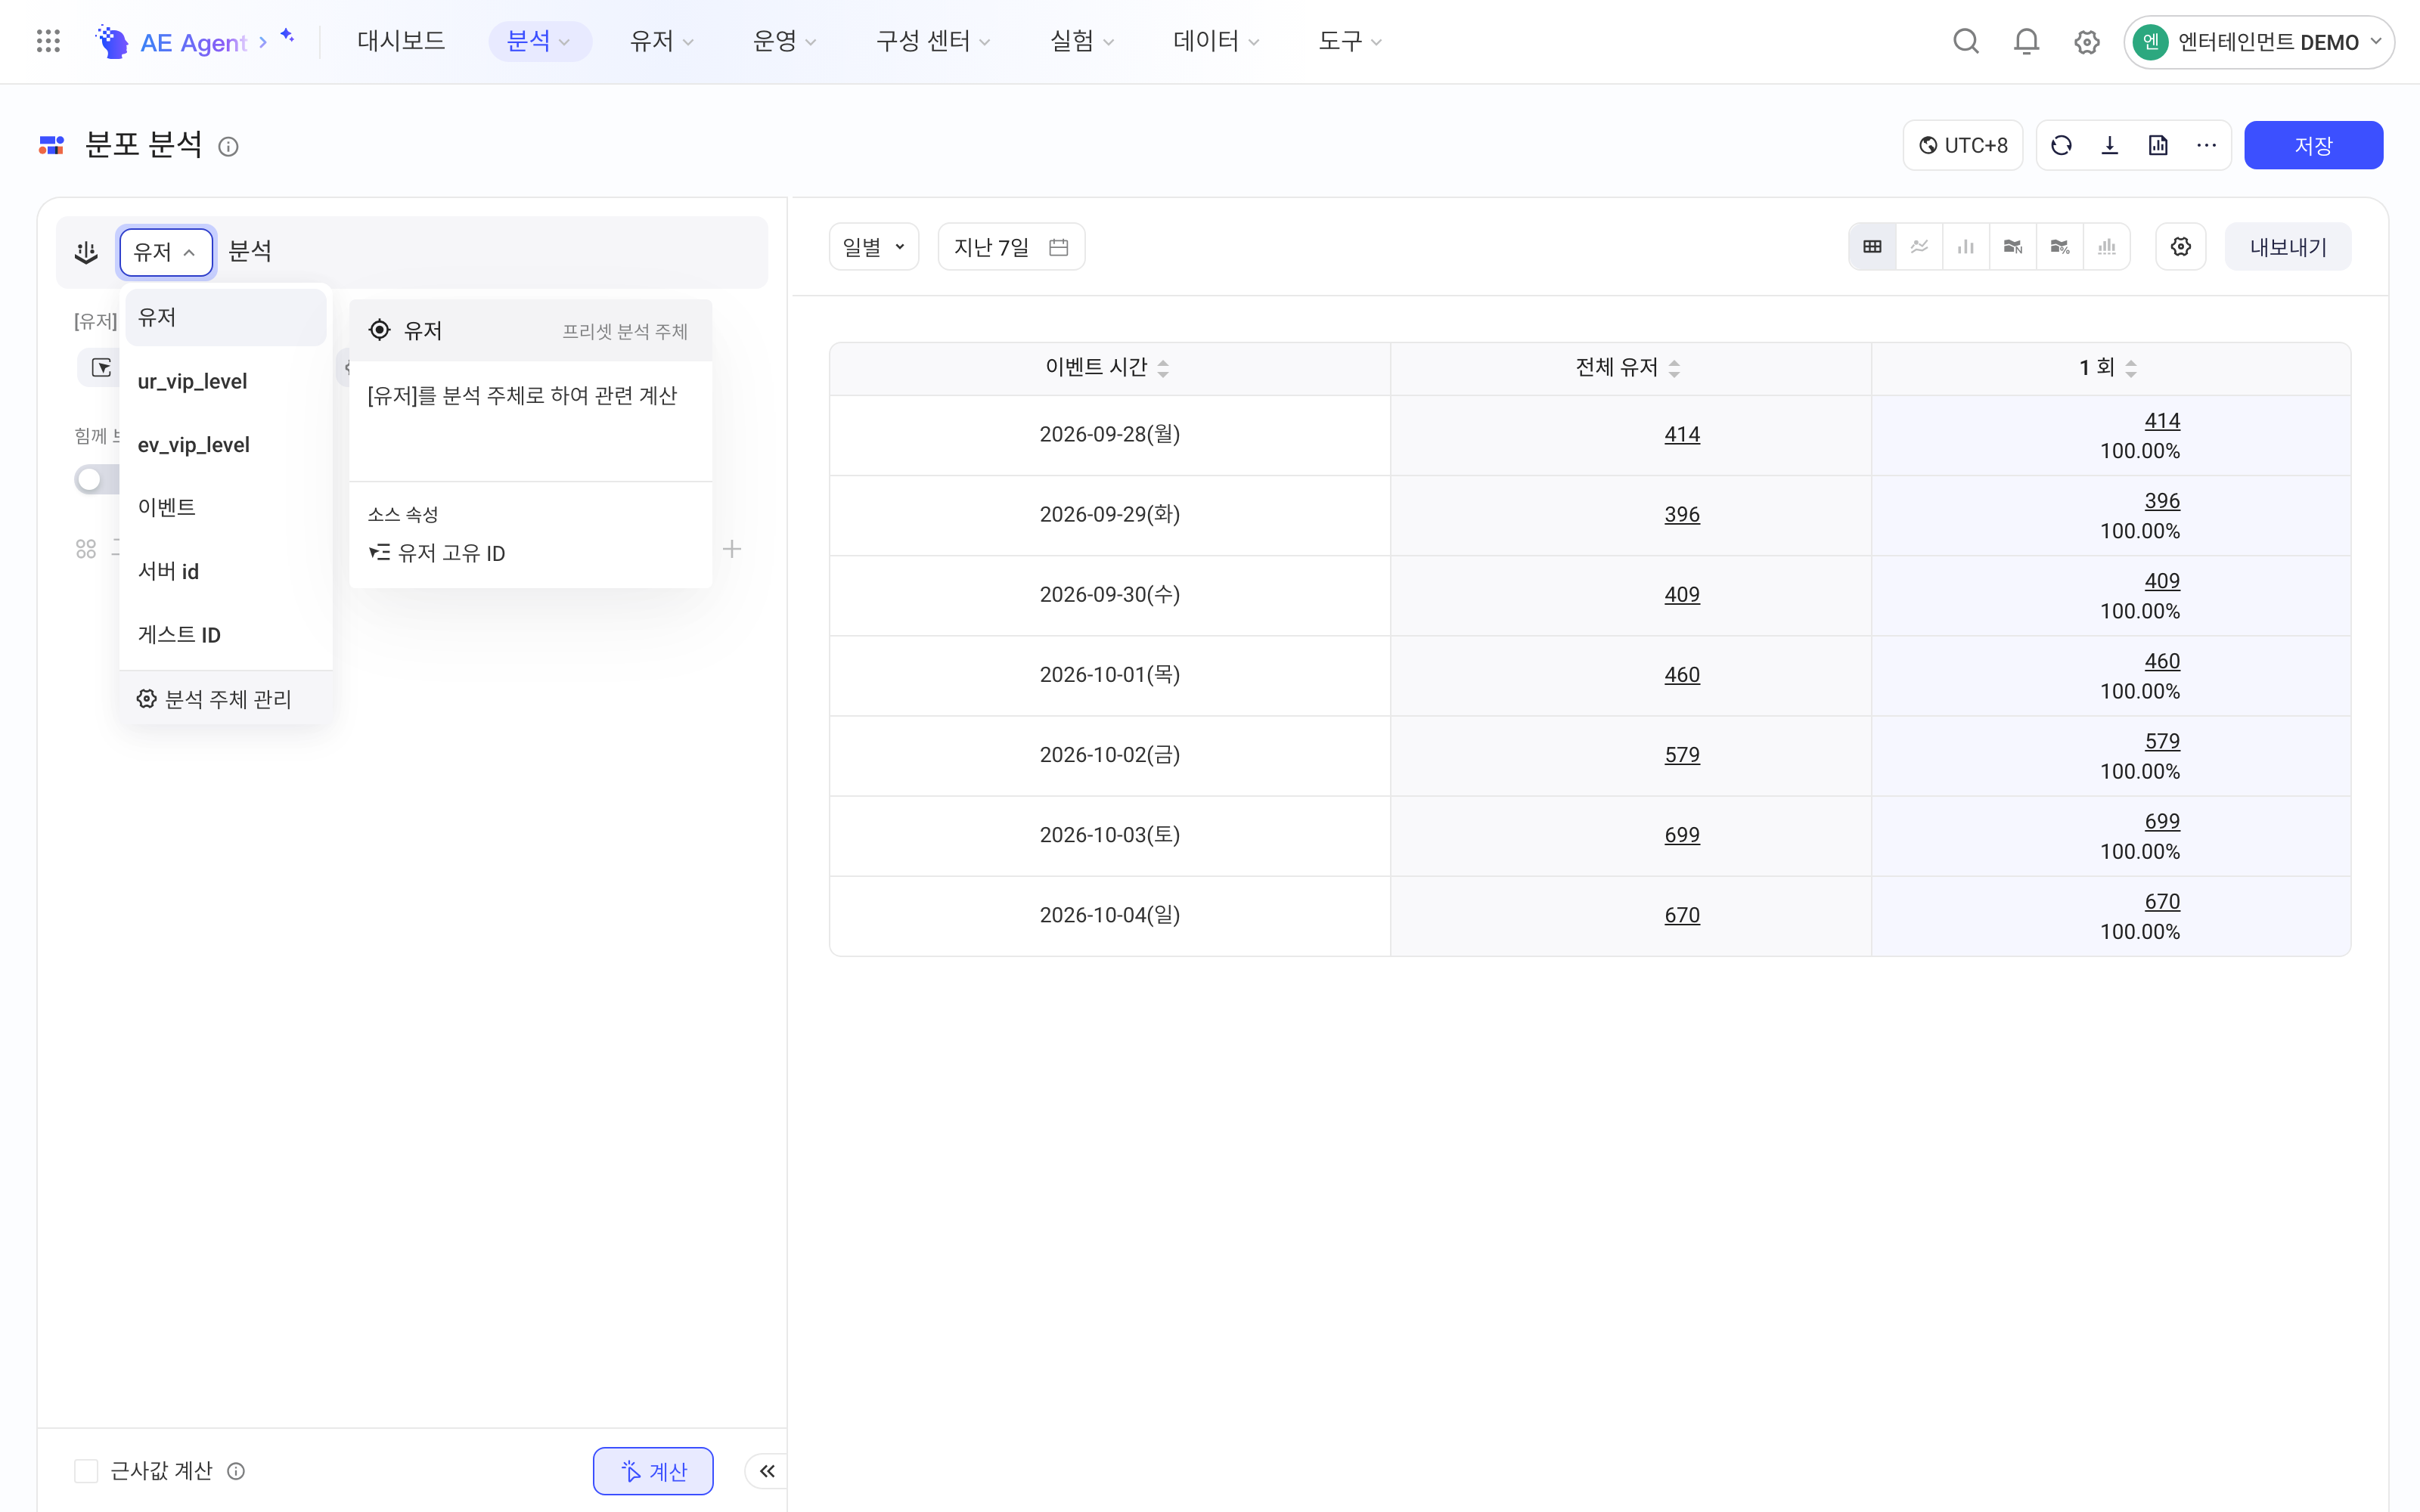This screenshot has width=2420, height=1512.
Task: Click the plus icon in the config panel
Action: [x=732, y=549]
